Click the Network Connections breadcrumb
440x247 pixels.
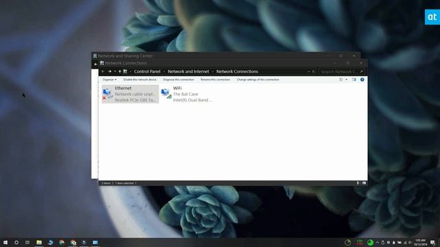[x=237, y=71]
